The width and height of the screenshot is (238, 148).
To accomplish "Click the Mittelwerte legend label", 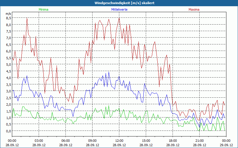I will click(119, 9).
